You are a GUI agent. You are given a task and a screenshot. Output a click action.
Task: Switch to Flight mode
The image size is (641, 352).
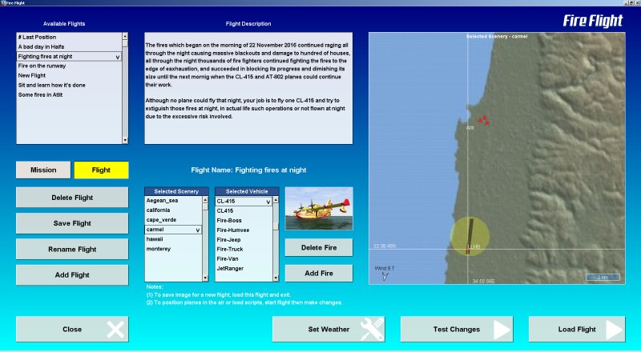pos(101,170)
